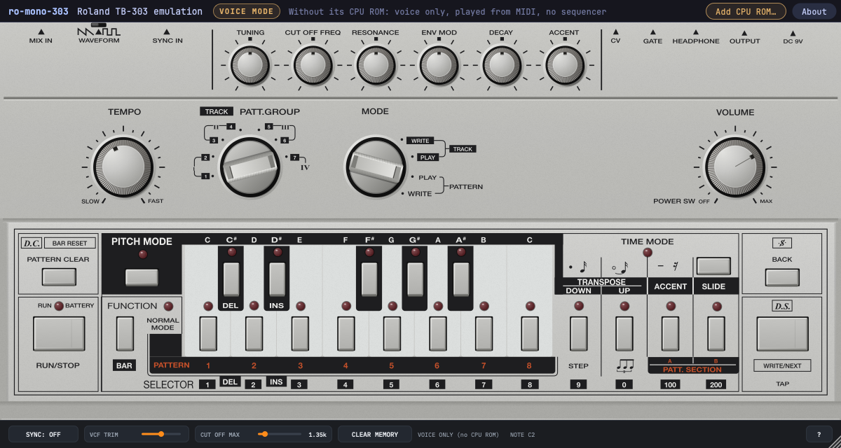The width and height of the screenshot is (841, 448).
Task: Click the G# black key
Action: click(415, 279)
